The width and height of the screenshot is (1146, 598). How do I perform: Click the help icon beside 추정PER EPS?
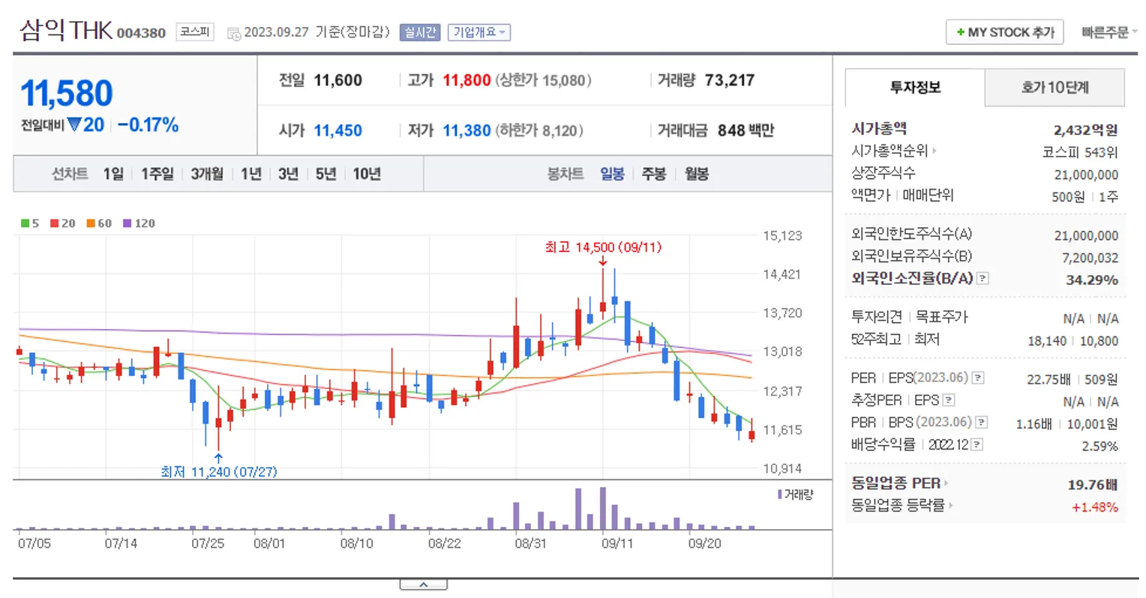[x=949, y=401]
